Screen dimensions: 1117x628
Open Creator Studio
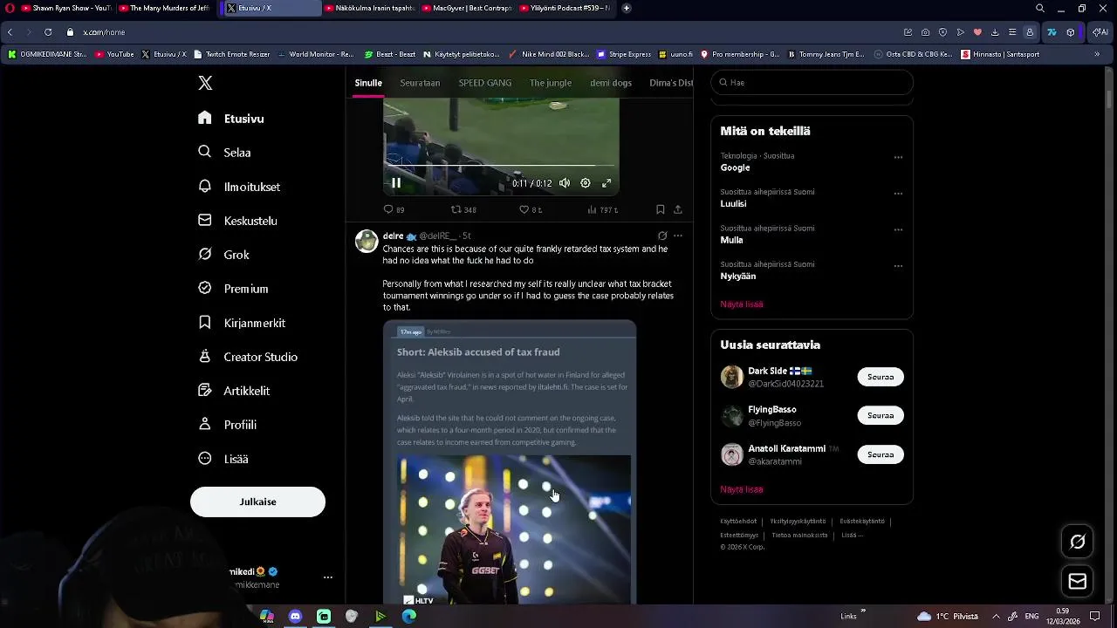tap(248, 357)
